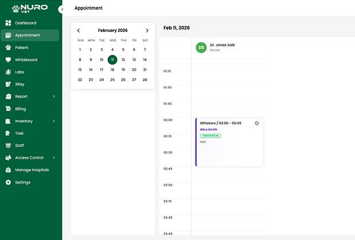355x240 pixels.
Task: Open the Settings menu item
Action: tap(30, 182)
